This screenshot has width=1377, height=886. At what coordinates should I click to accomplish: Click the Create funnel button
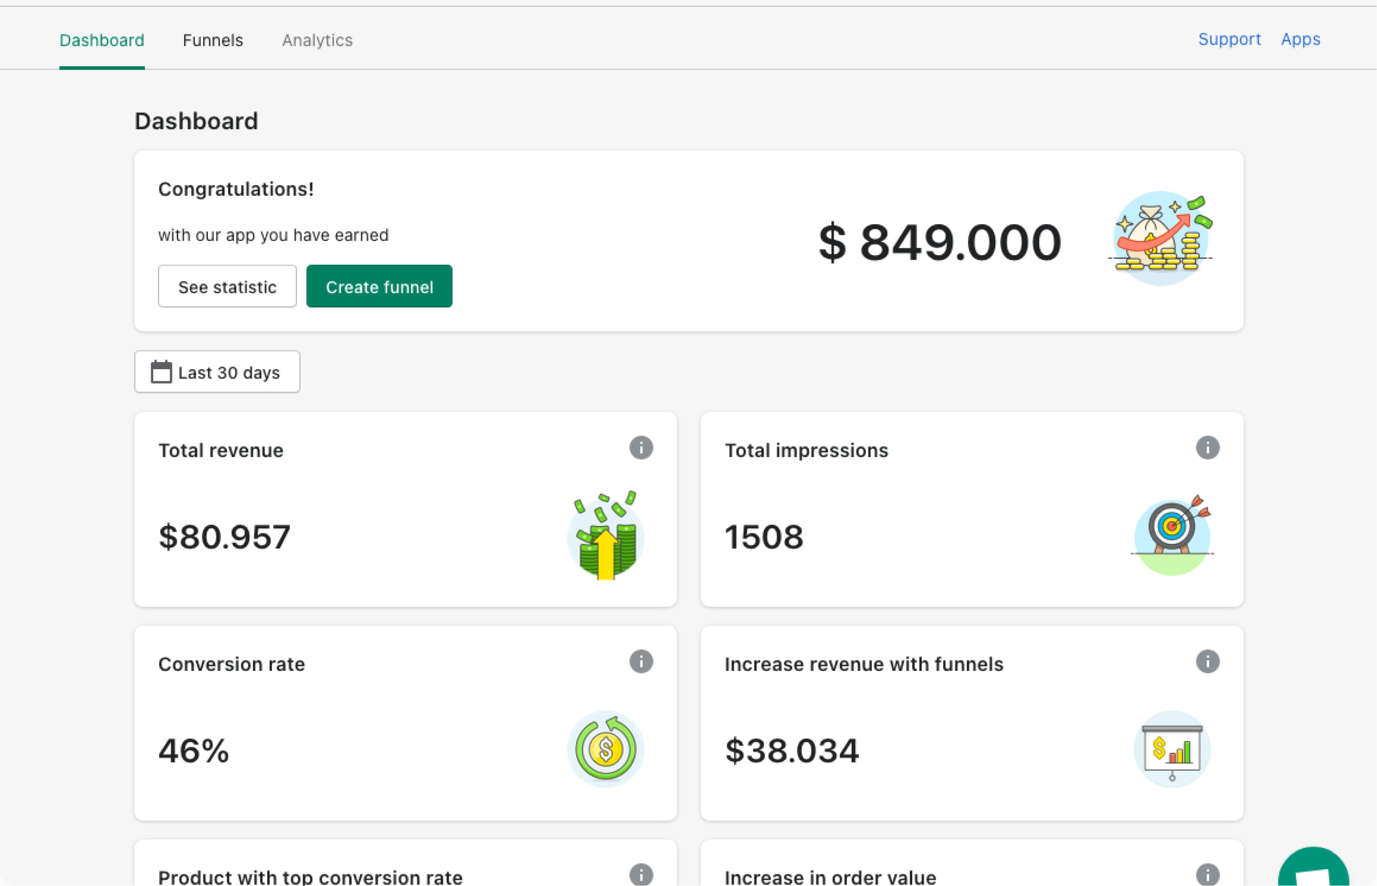pos(379,286)
